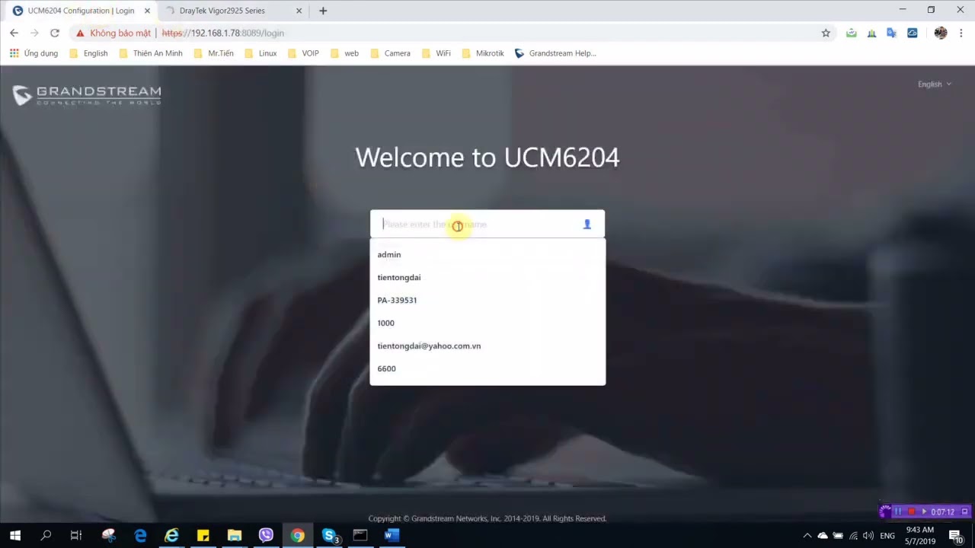
Task: Open Viber from taskbar
Action: point(266,535)
